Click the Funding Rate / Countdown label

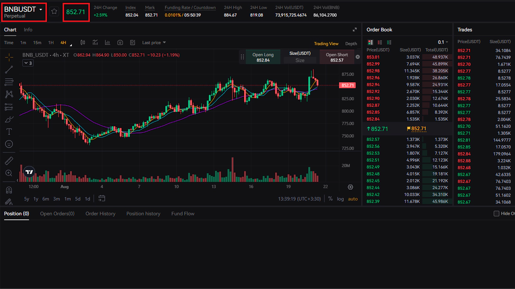[190, 8]
